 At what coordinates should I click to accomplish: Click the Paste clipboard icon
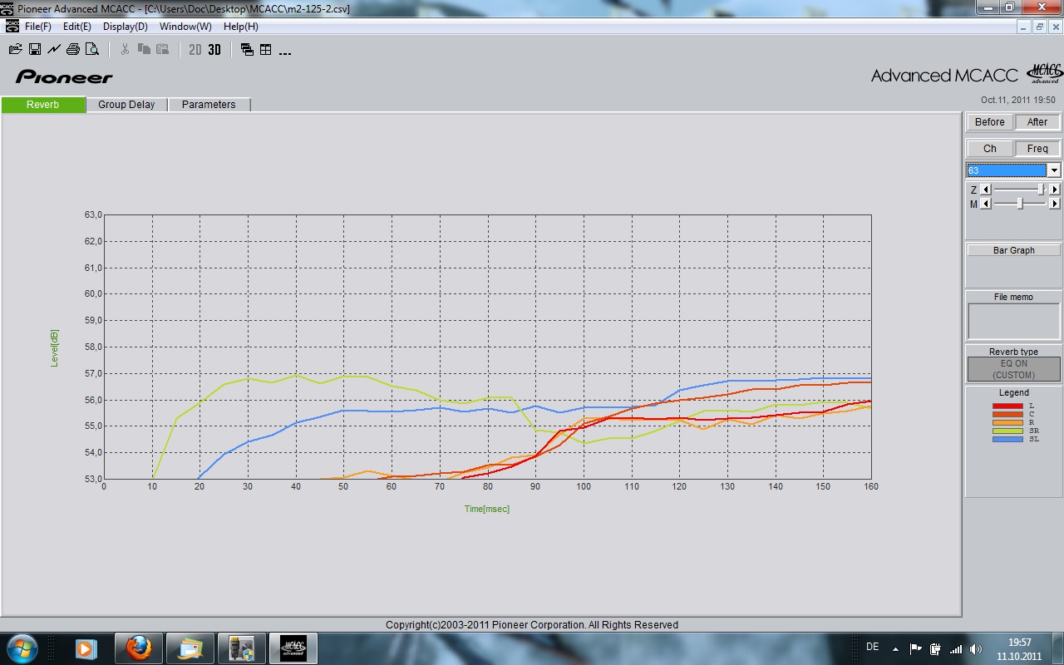[x=163, y=50]
